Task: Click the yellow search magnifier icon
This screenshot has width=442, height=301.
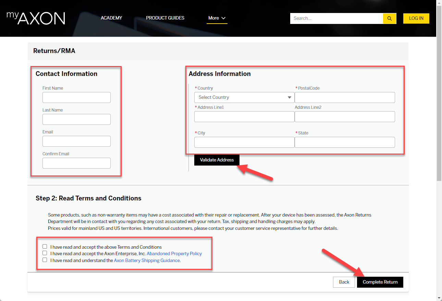Action: [x=389, y=18]
